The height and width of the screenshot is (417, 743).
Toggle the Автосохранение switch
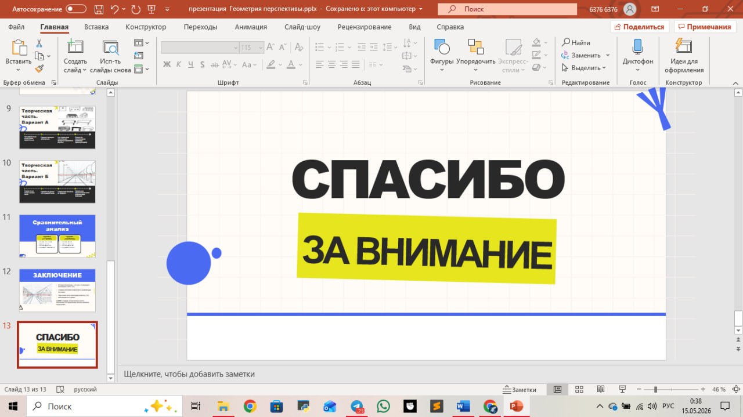(76, 9)
